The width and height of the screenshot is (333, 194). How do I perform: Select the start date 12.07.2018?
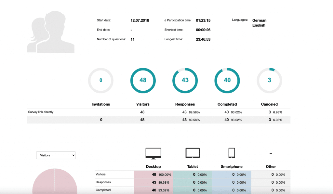pyautogui.click(x=140, y=20)
